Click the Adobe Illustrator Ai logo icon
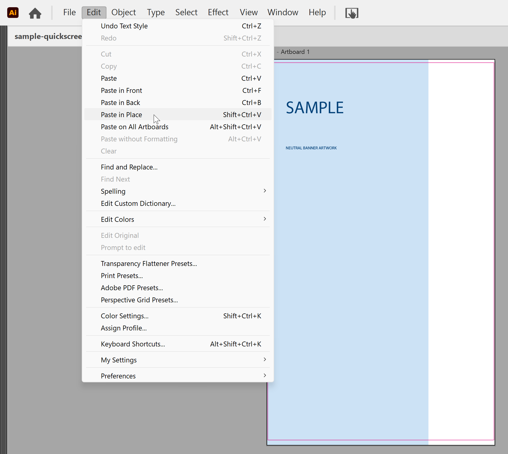This screenshot has height=454, width=508. point(13,12)
